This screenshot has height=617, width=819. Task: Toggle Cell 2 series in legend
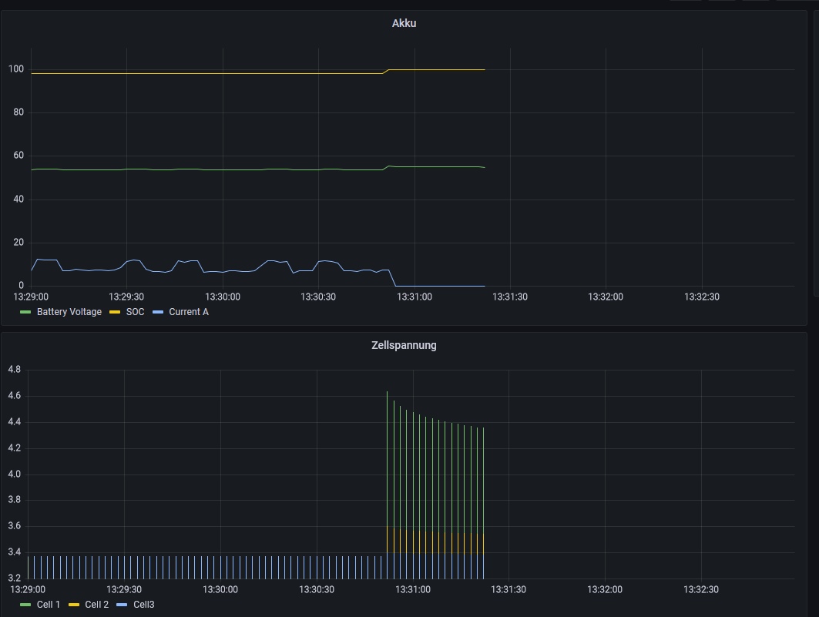pyautogui.click(x=96, y=605)
